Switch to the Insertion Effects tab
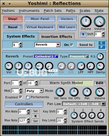The width and height of the screenshot is (109, 136). coord(57,36)
